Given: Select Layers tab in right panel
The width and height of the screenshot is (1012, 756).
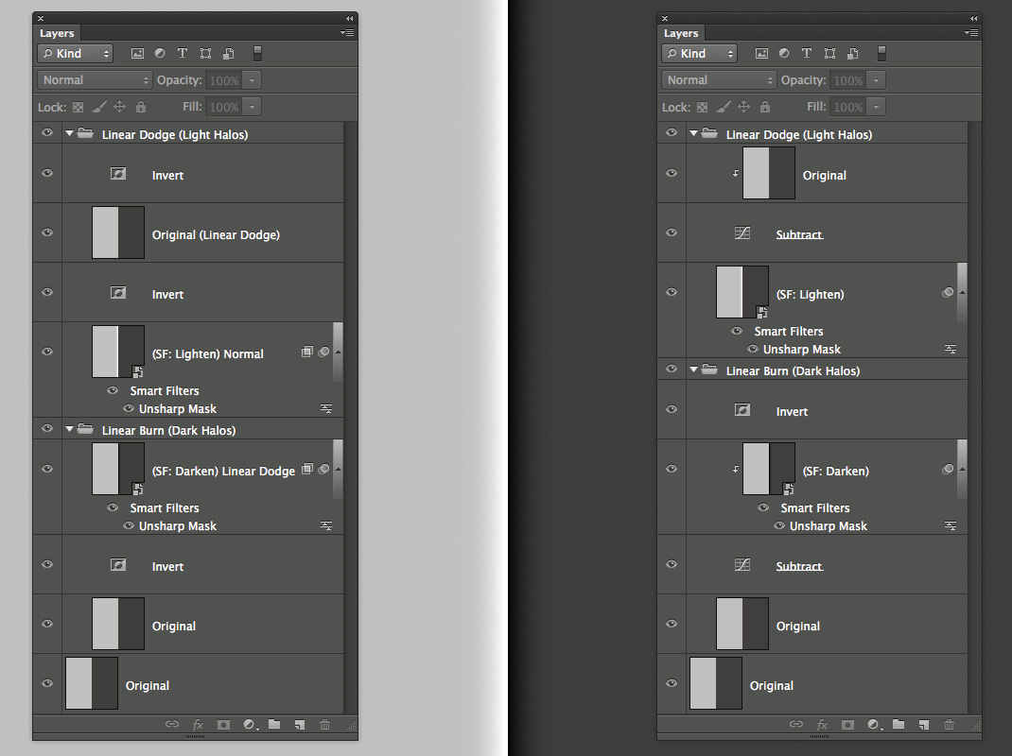Looking at the screenshot, I should 681,33.
